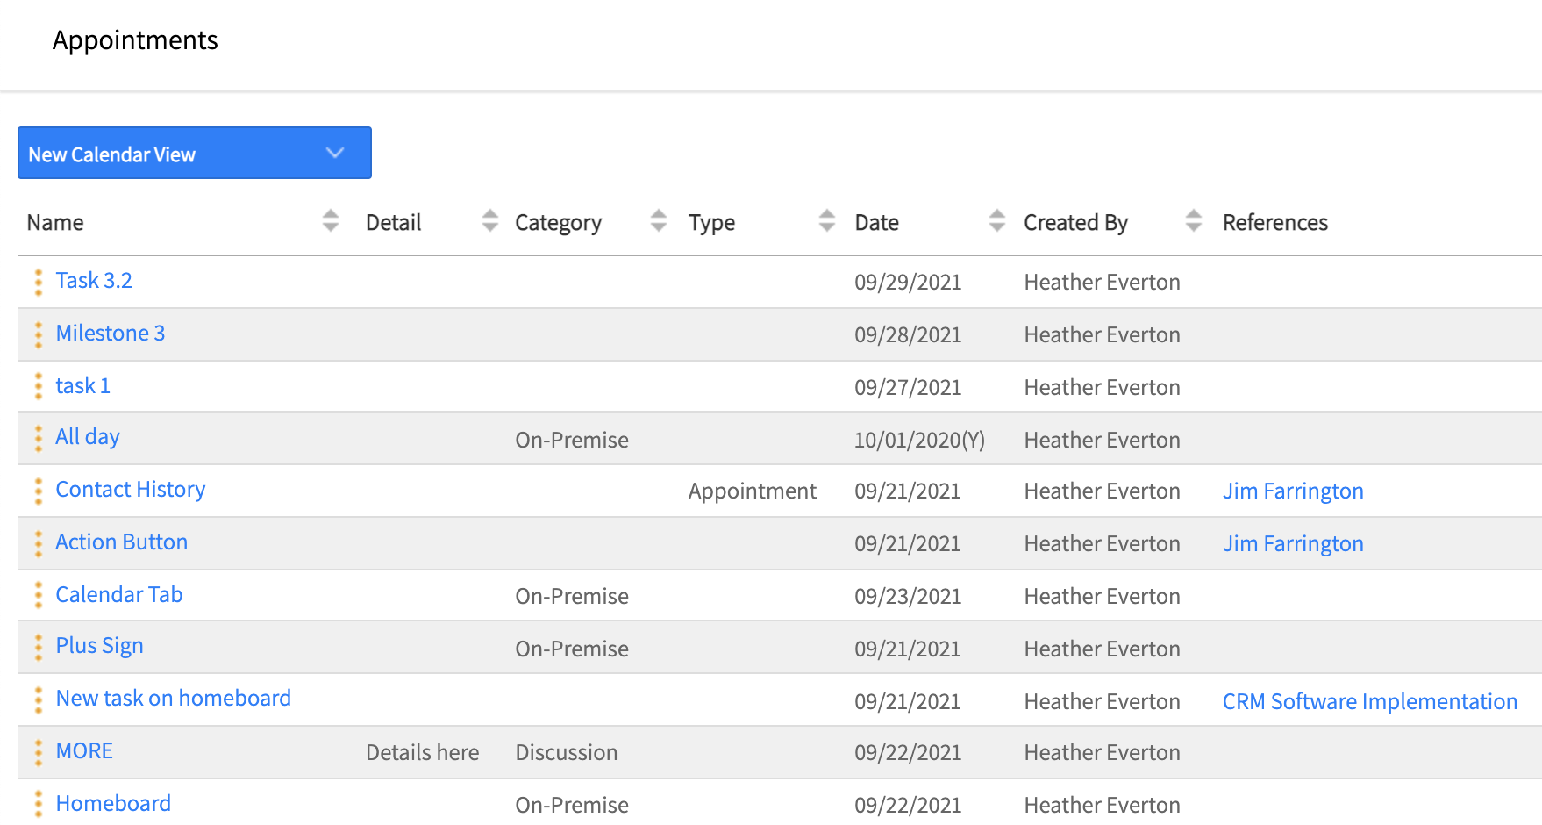Select Heather Everton in the MORE row
The image size is (1542, 825).
(1103, 753)
